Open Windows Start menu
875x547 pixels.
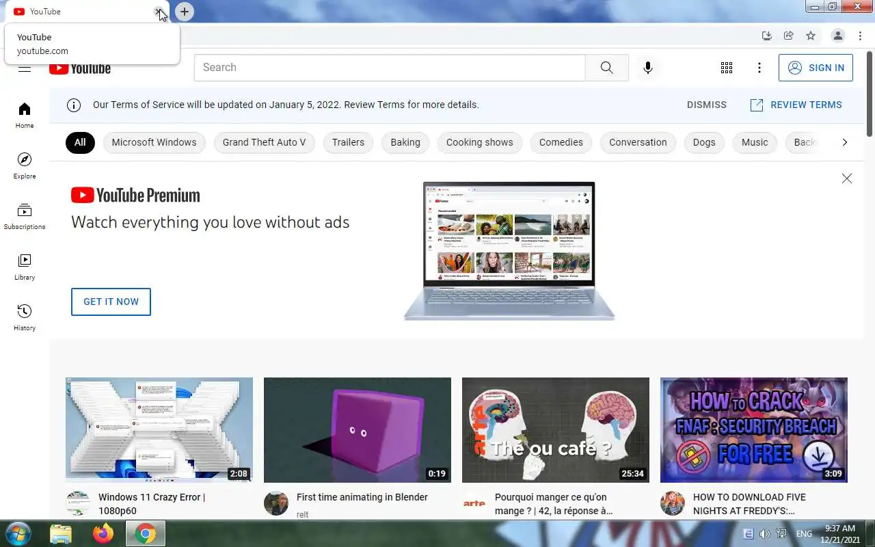[18, 533]
